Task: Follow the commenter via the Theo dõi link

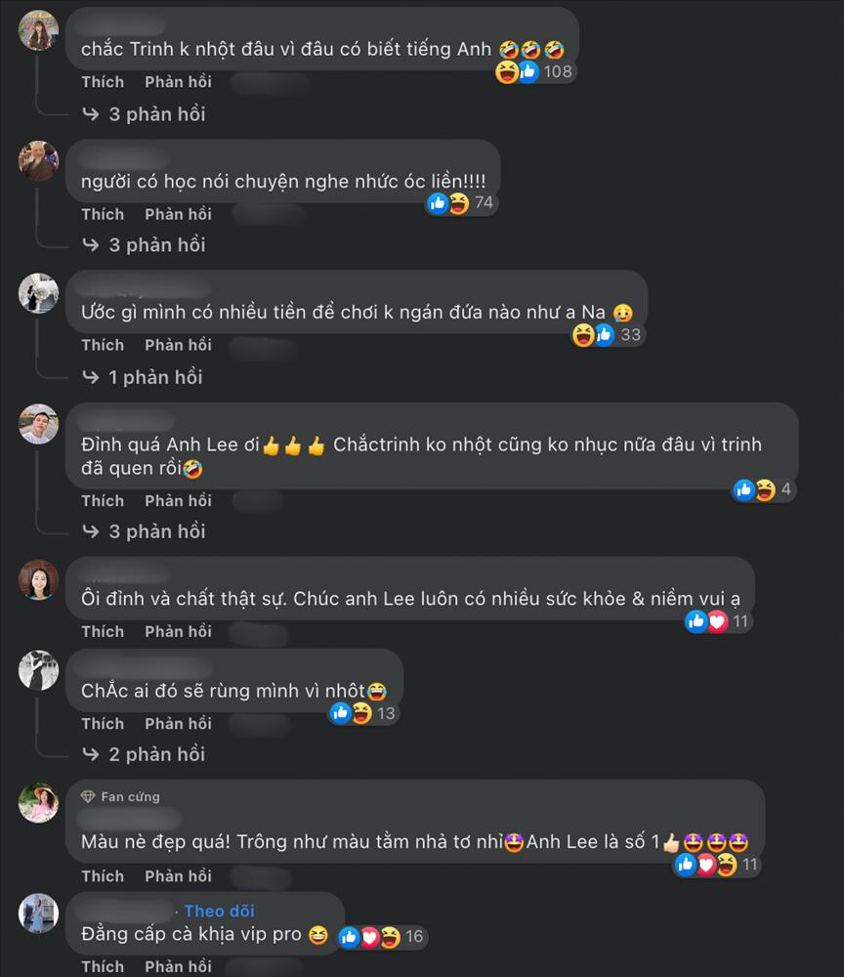Action: pos(219,911)
